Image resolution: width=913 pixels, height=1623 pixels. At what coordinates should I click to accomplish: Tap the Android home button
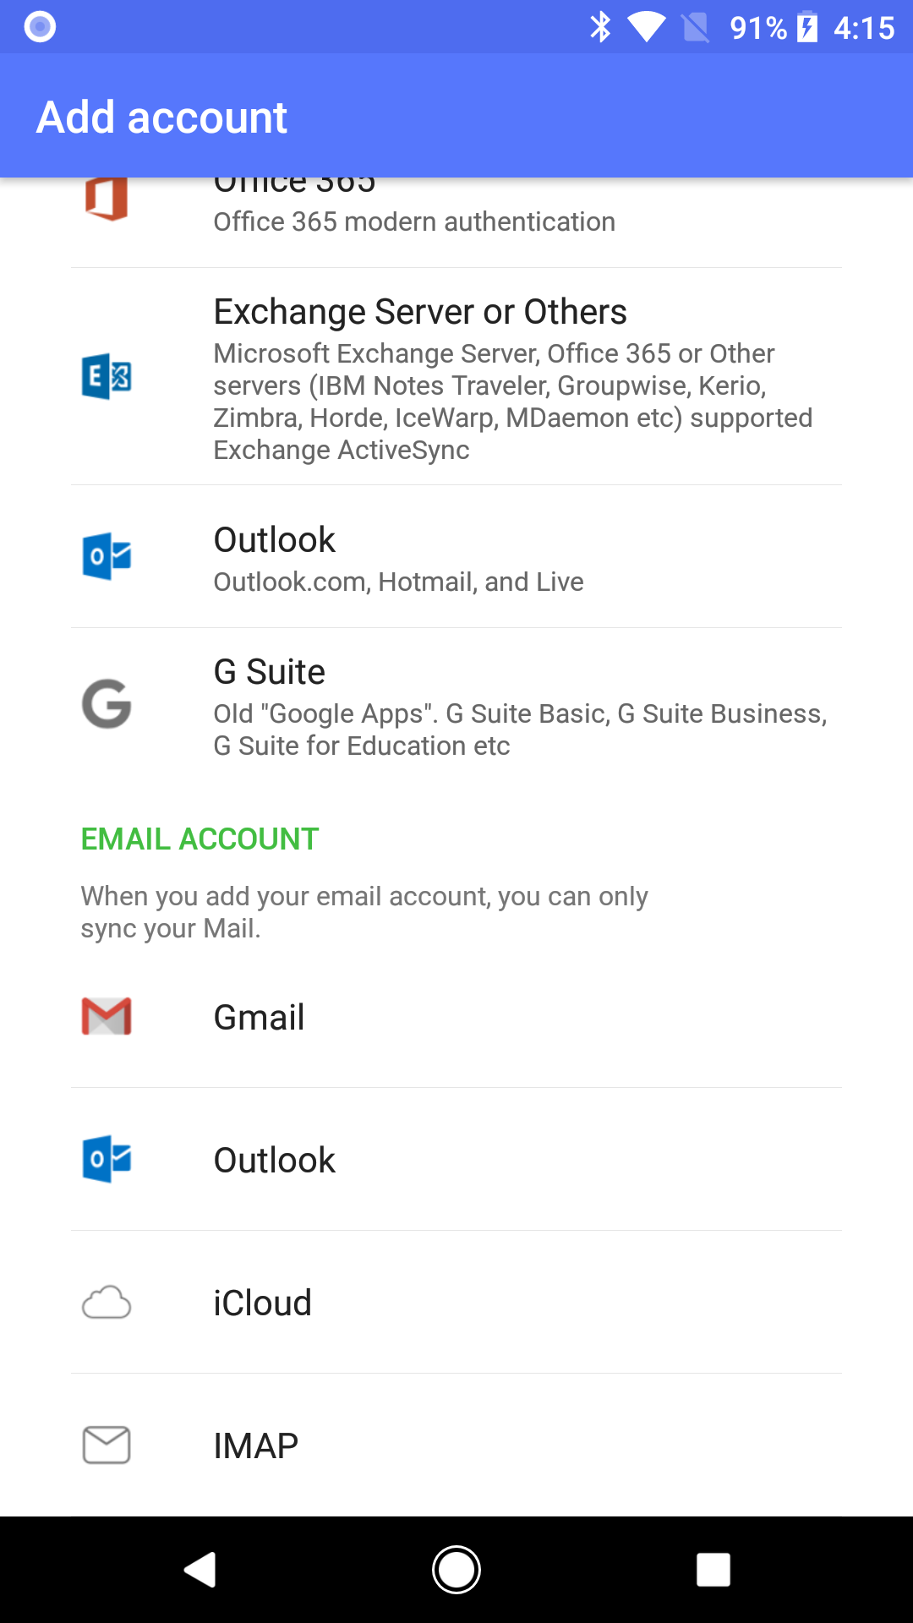(x=456, y=1570)
